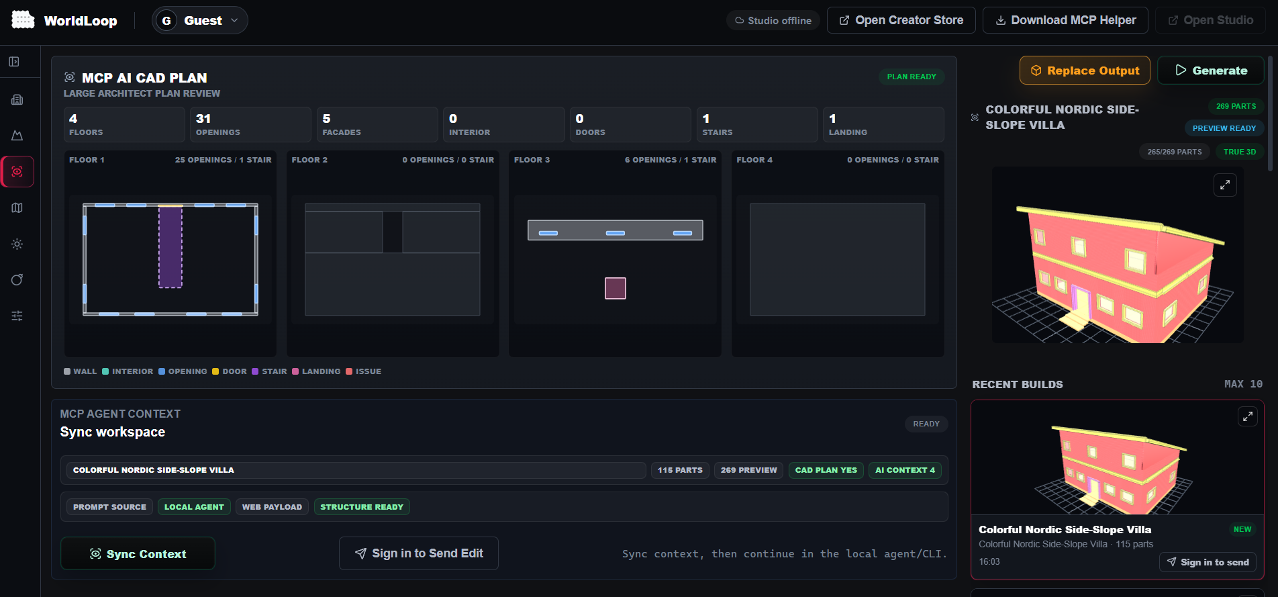Click the 5 FACADES stat tile
Viewport: 1278px width, 597px height.
pyautogui.click(x=377, y=124)
